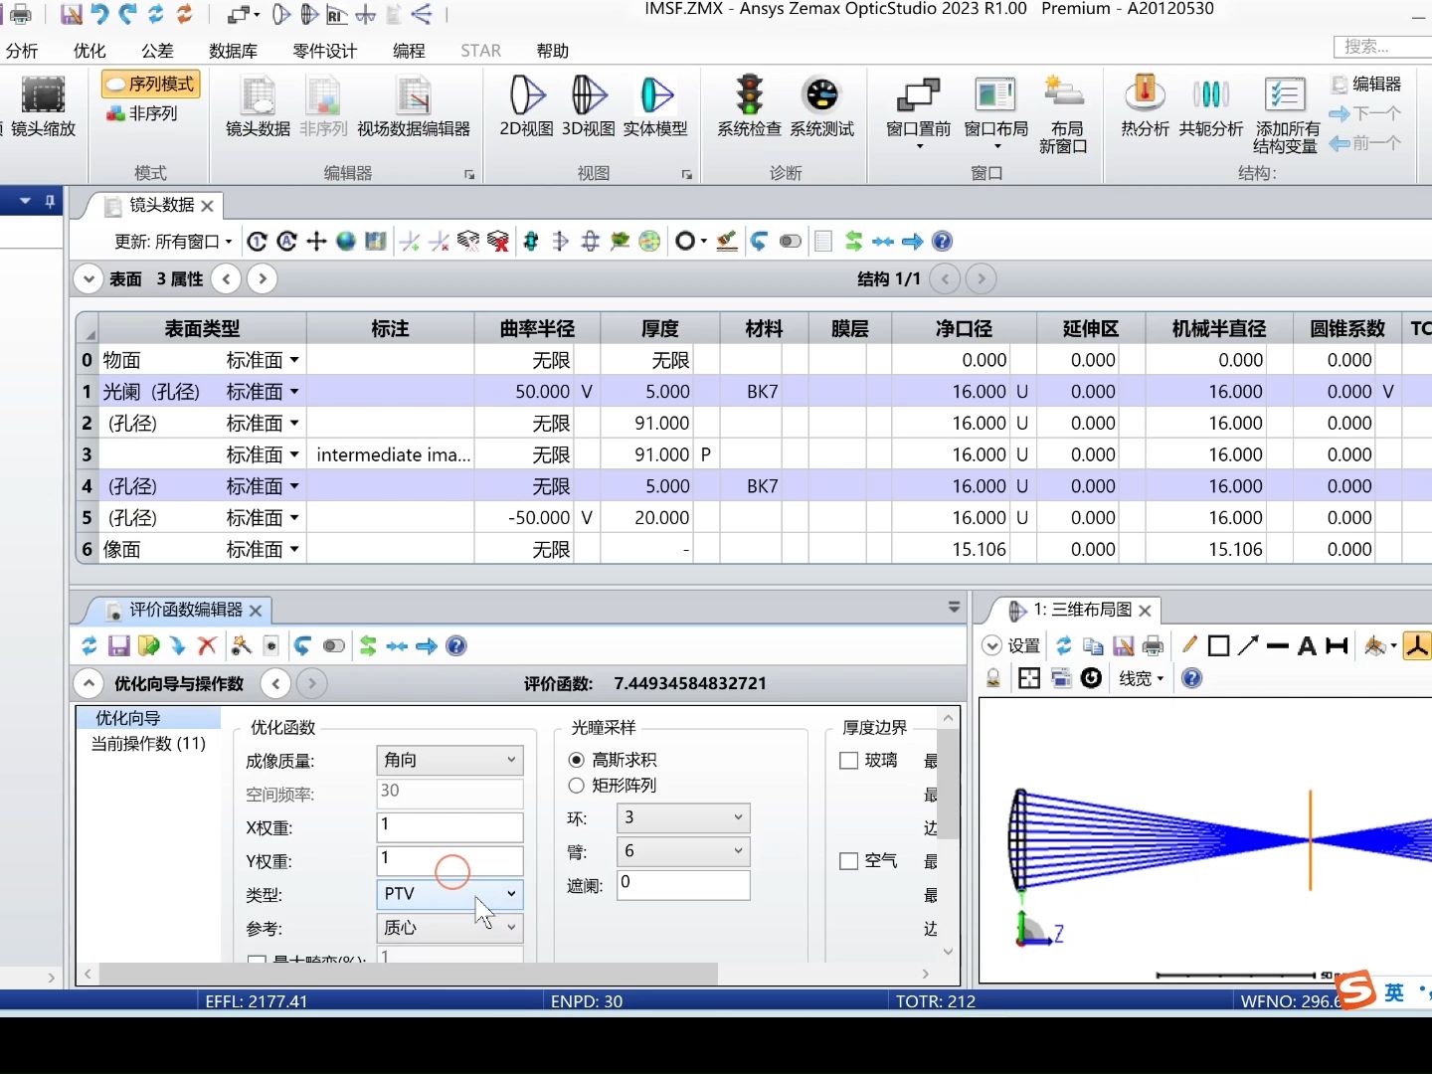Refresh the merit function editor
This screenshot has width=1432, height=1074.
tap(89, 646)
